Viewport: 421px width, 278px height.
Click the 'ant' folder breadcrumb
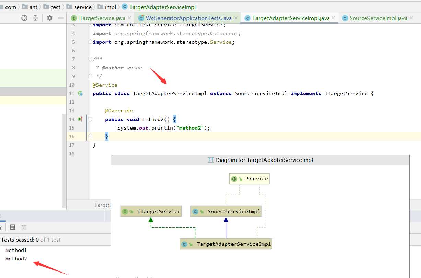(x=30, y=7)
